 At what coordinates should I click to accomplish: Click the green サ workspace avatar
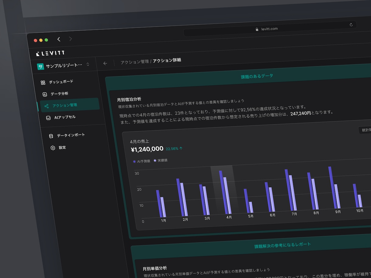coord(40,66)
